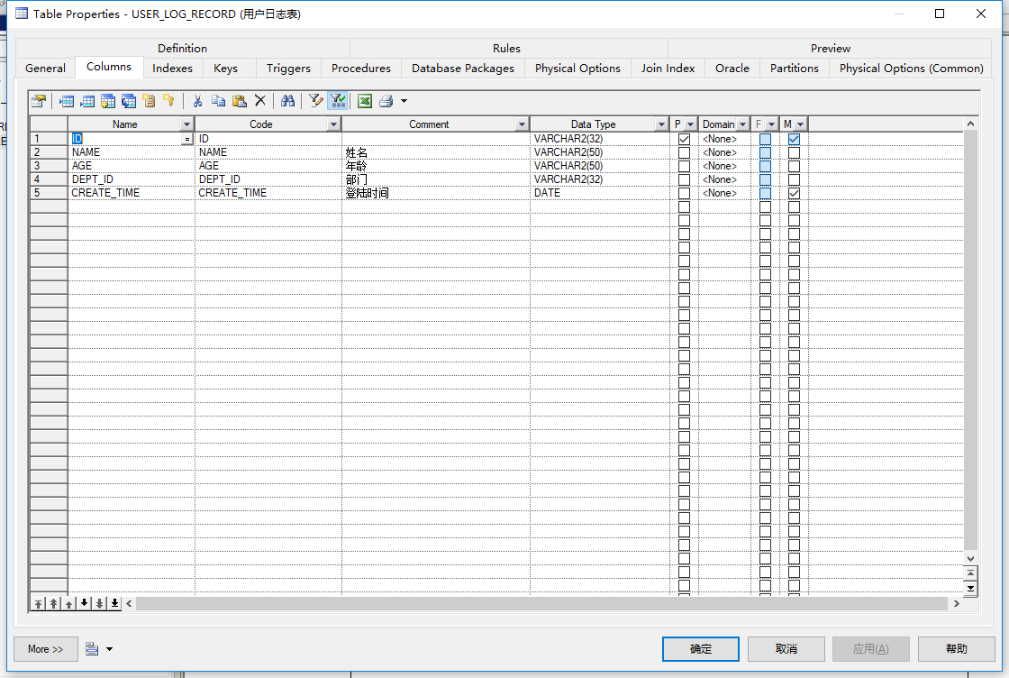
Task: Click the property sheet menu icon beside More
Action: 92,649
